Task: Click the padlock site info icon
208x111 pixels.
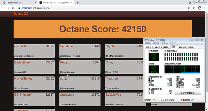Action: point(19,8)
